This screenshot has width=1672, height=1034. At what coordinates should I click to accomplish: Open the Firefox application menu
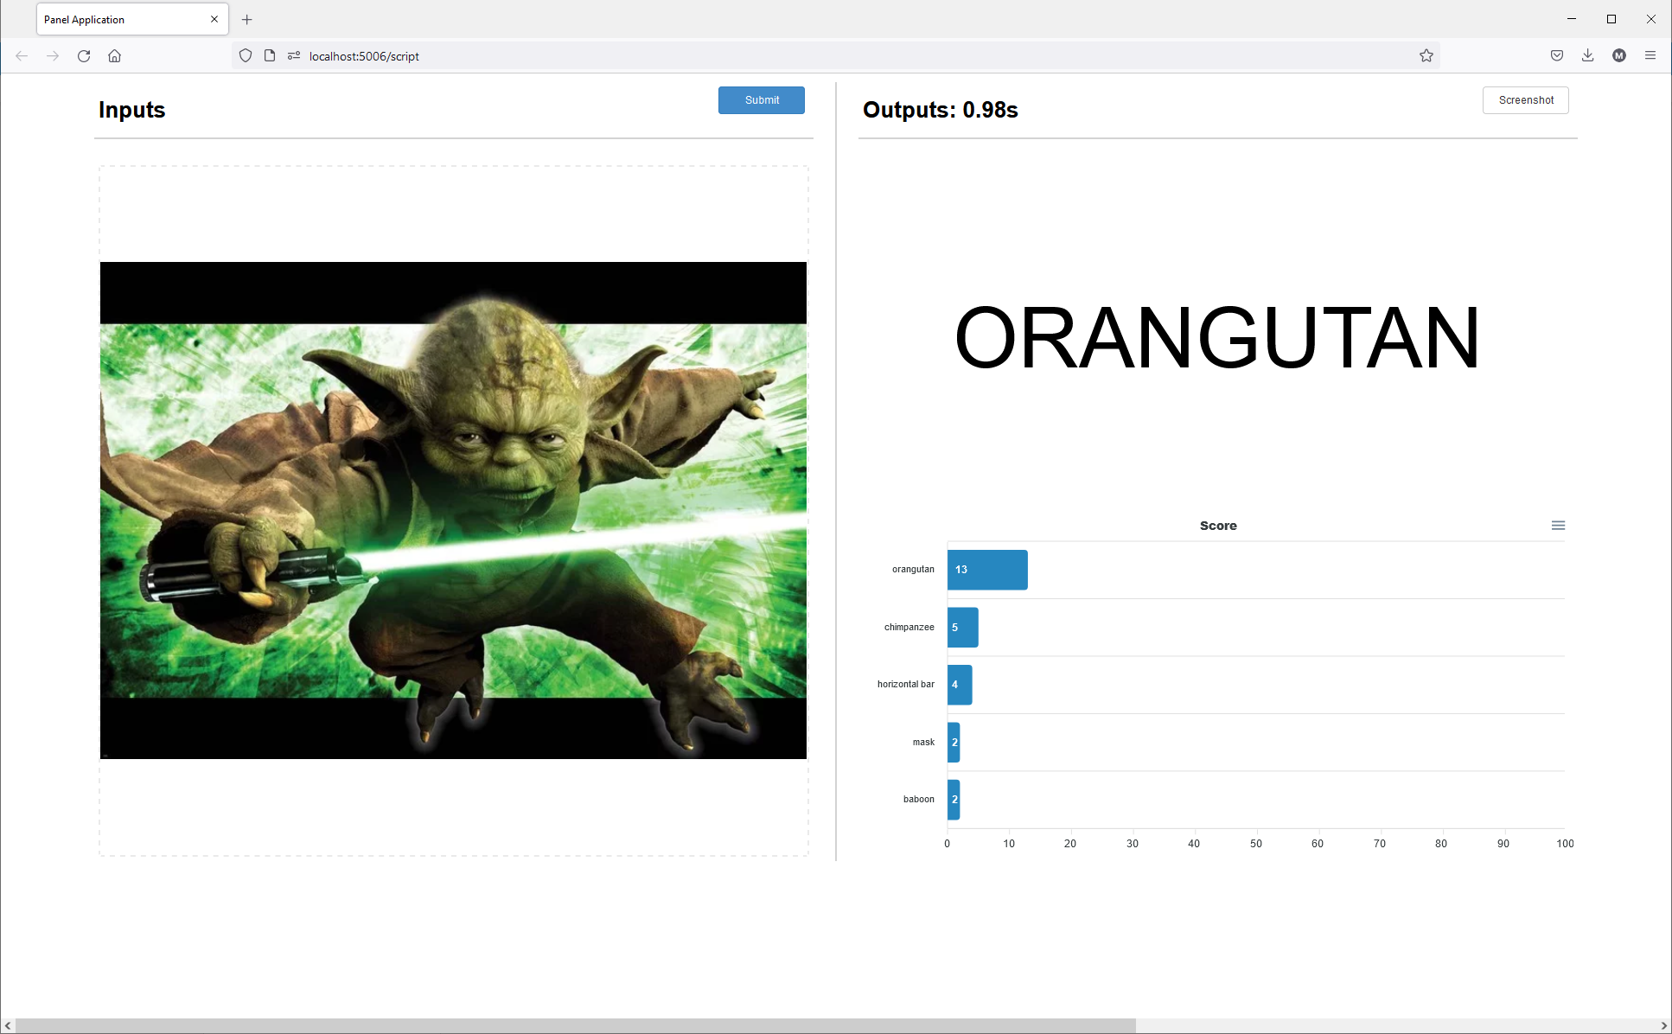click(x=1650, y=55)
